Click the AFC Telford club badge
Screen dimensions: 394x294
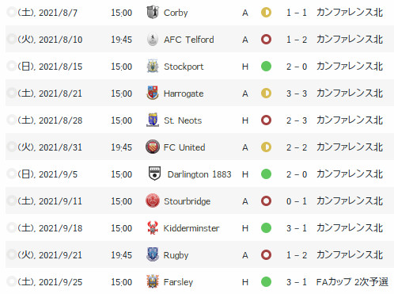click(x=153, y=40)
